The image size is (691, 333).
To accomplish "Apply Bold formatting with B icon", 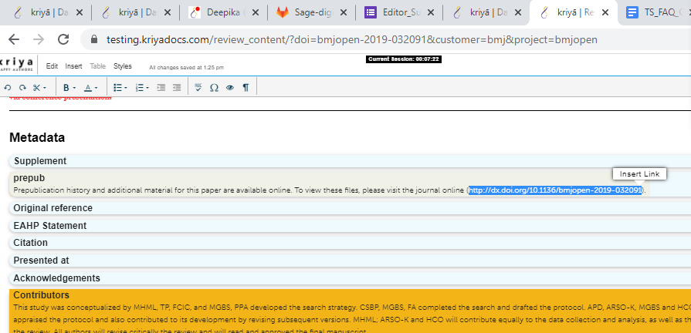I will point(66,88).
